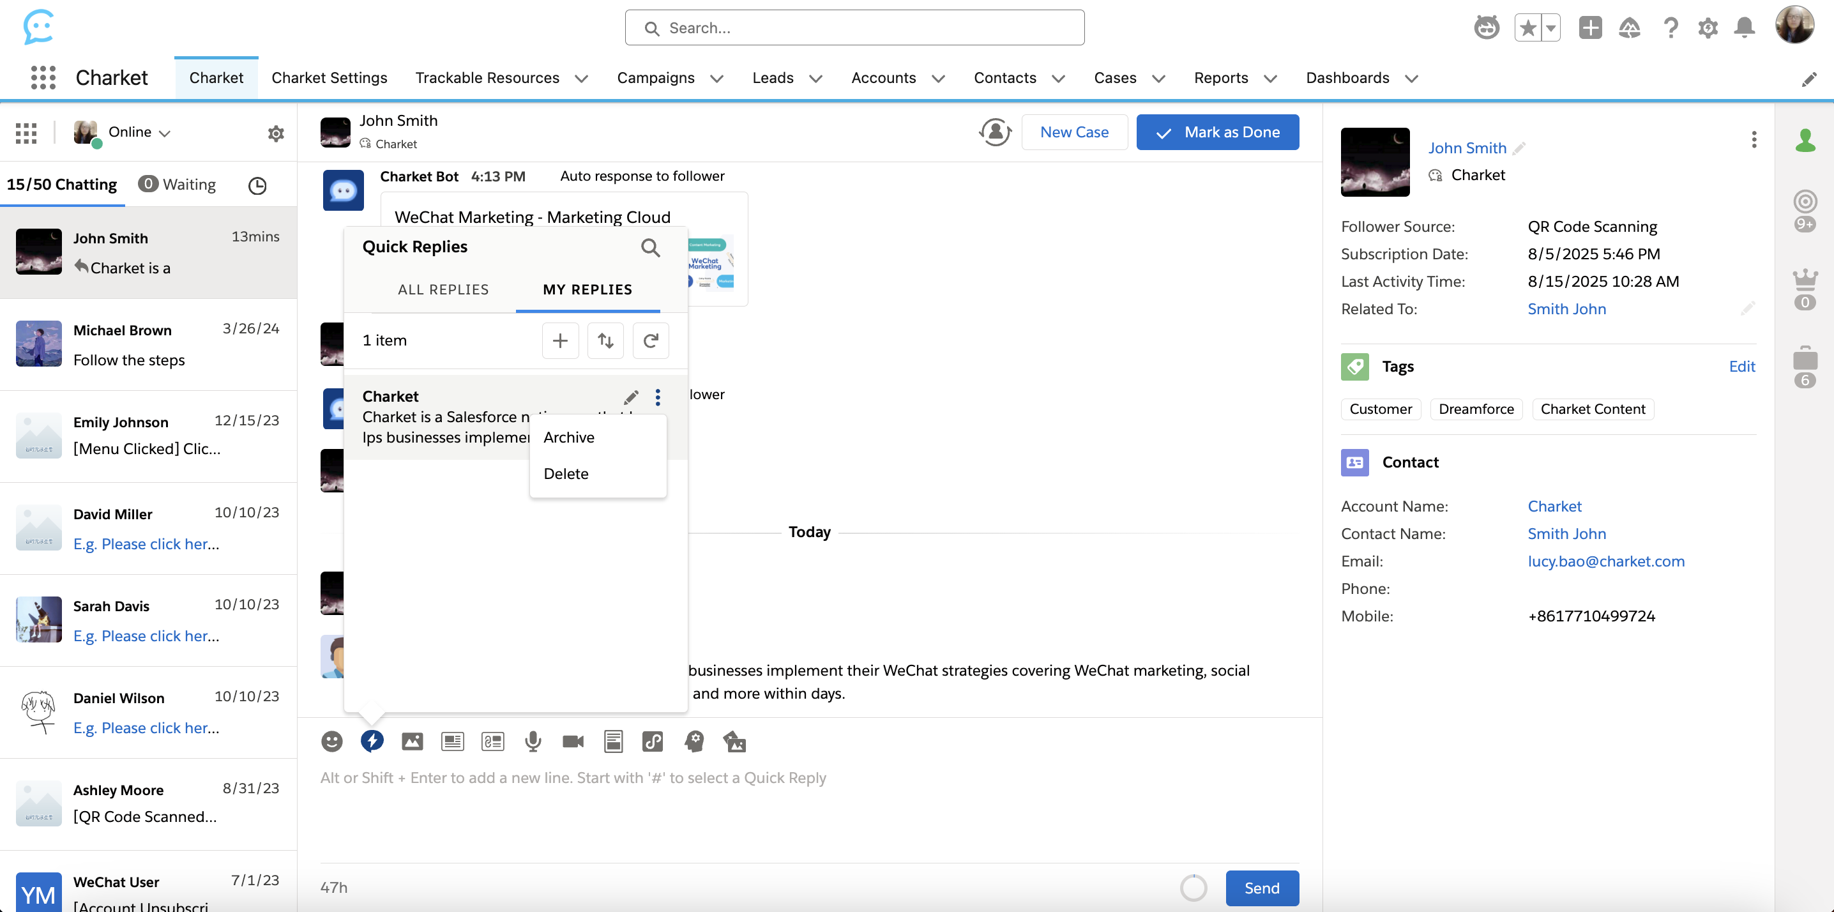The height and width of the screenshot is (912, 1834).
Task: Click the circular send progress indicator
Action: [x=1194, y=888]
